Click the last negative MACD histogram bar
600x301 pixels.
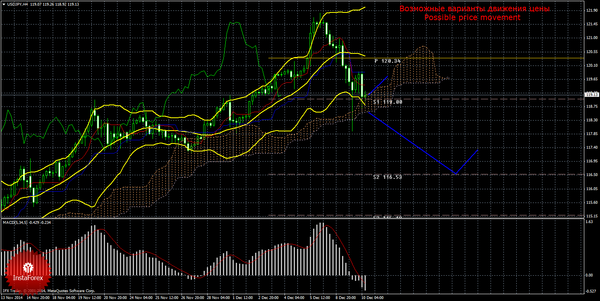[365, 283]
